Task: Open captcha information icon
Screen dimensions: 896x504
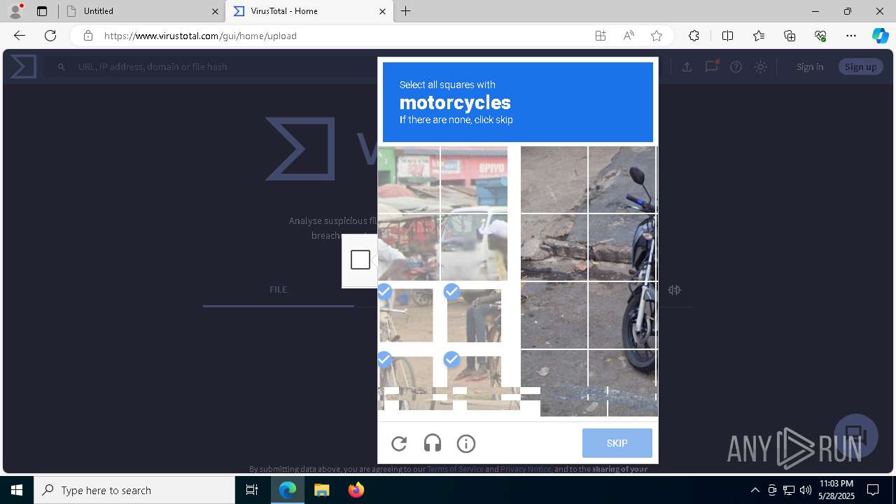Action: coord(466,443)
